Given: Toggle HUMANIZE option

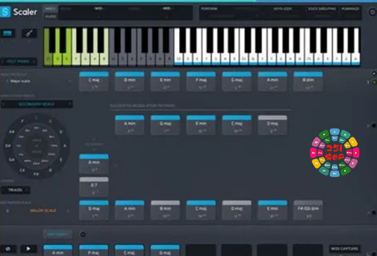Looking at the screenshot, I should (350, 9).
